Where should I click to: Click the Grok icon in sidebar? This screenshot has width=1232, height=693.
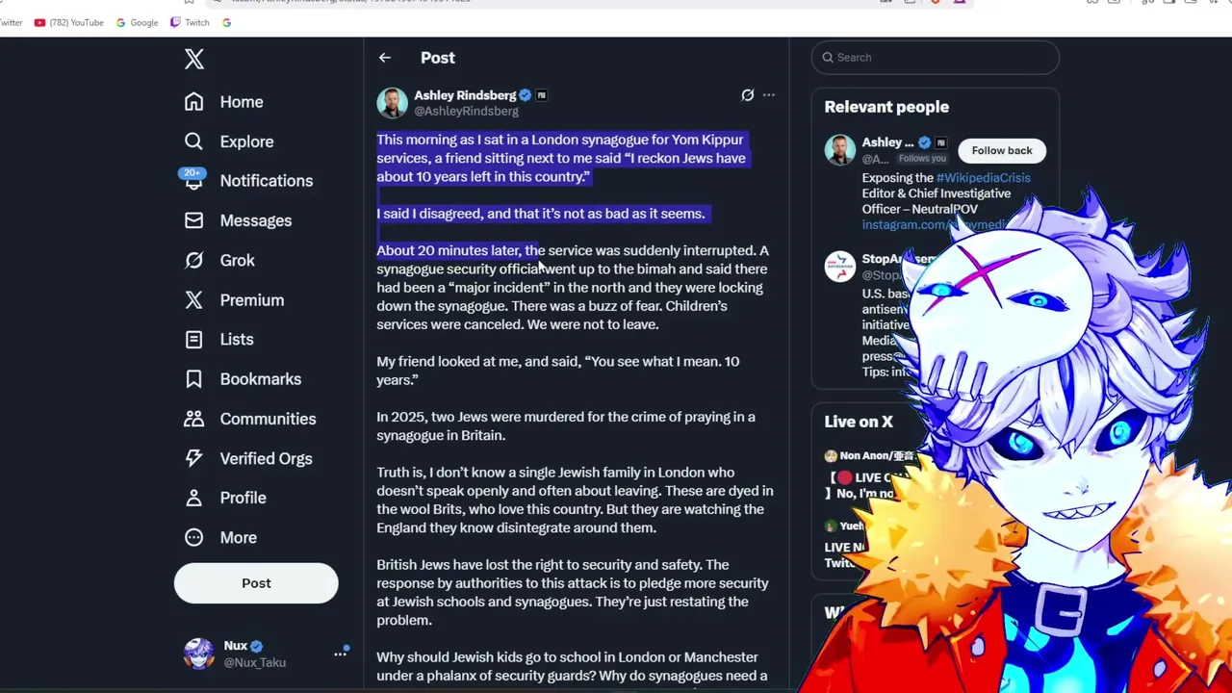click(194, 260)
